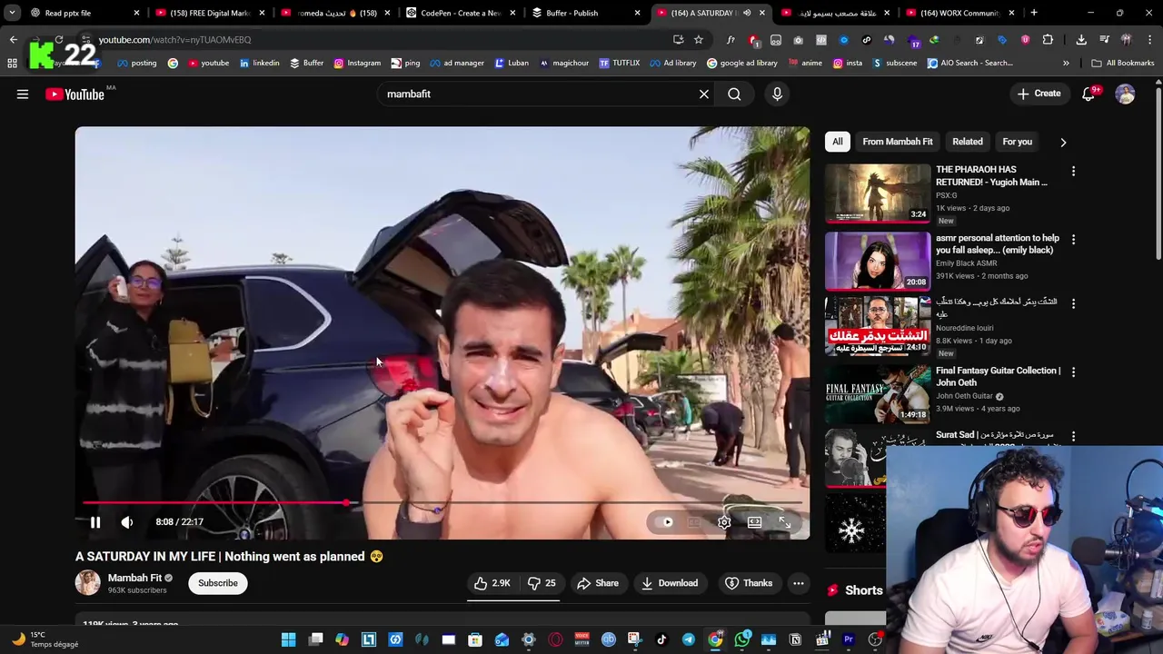1163x654 pixels.
Task: Open linkedin bookmark
Action: click(259, 63)
